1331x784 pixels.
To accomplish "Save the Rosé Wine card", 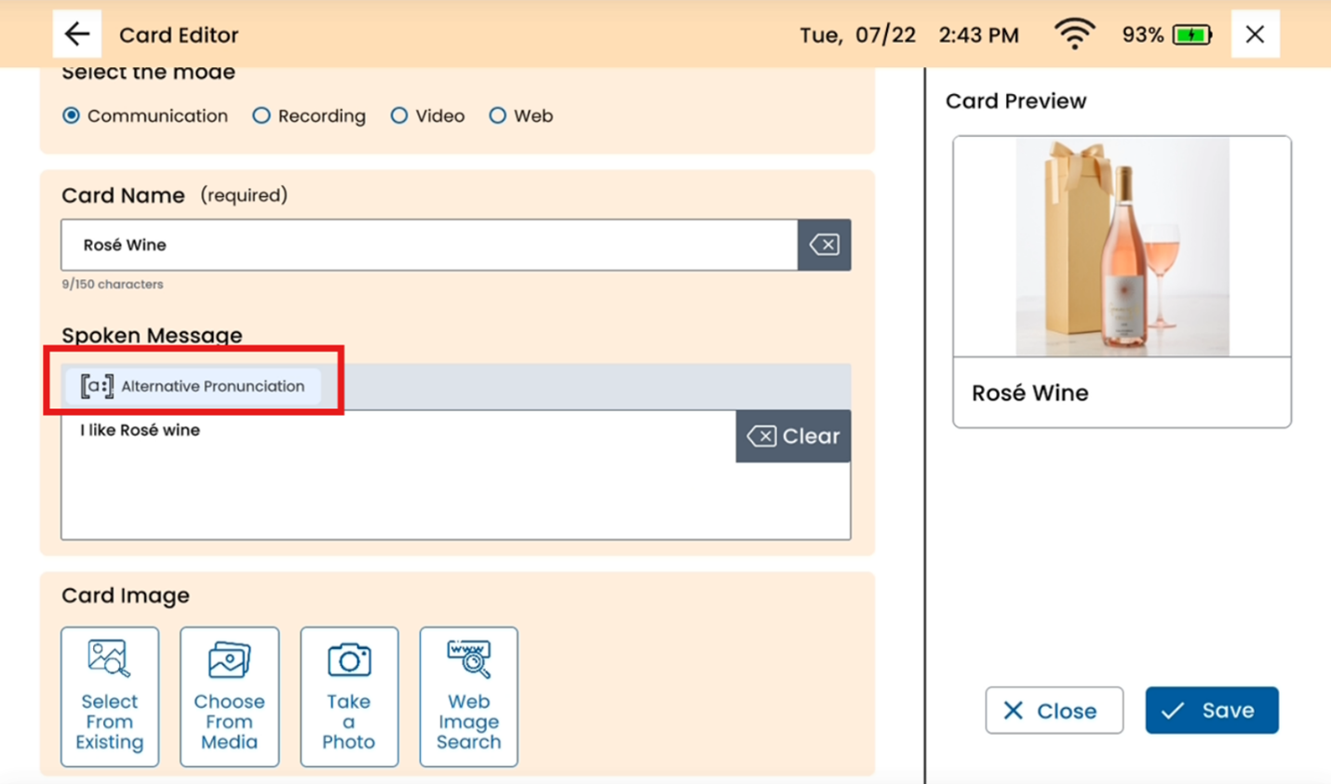I will (x=1211, y=711).
